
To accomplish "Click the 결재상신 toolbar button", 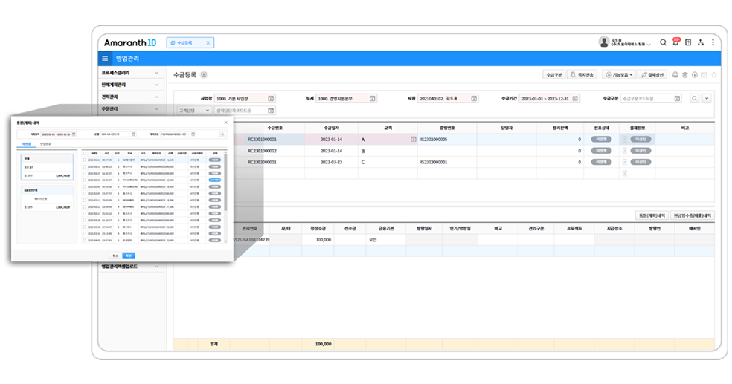I will pyautogui.click(x=652, y=74).
